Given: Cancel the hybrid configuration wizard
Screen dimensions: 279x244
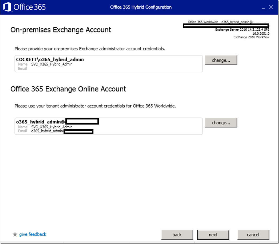Looking at the screenshot, I should (253, 235).
